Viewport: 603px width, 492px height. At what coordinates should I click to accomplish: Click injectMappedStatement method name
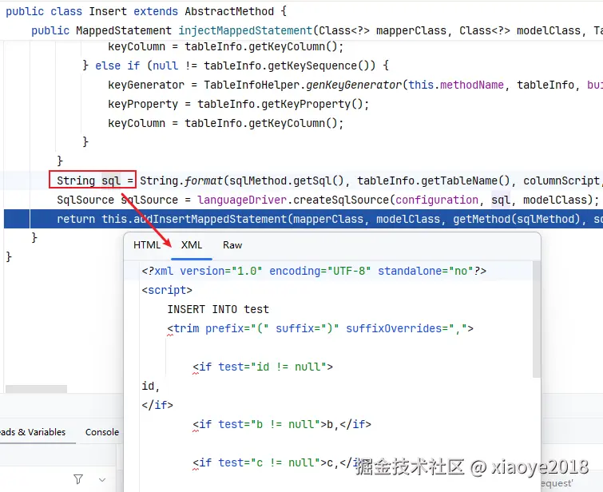(245, 30)
